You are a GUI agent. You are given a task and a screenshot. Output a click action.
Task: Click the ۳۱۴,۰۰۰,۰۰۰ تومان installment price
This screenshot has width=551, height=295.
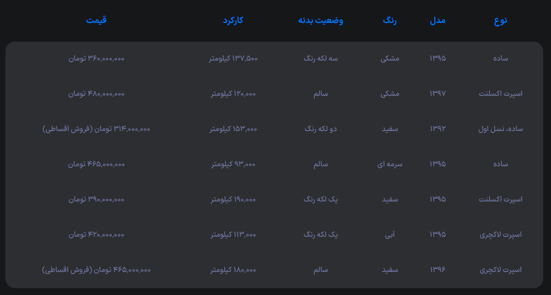[96, 129]
